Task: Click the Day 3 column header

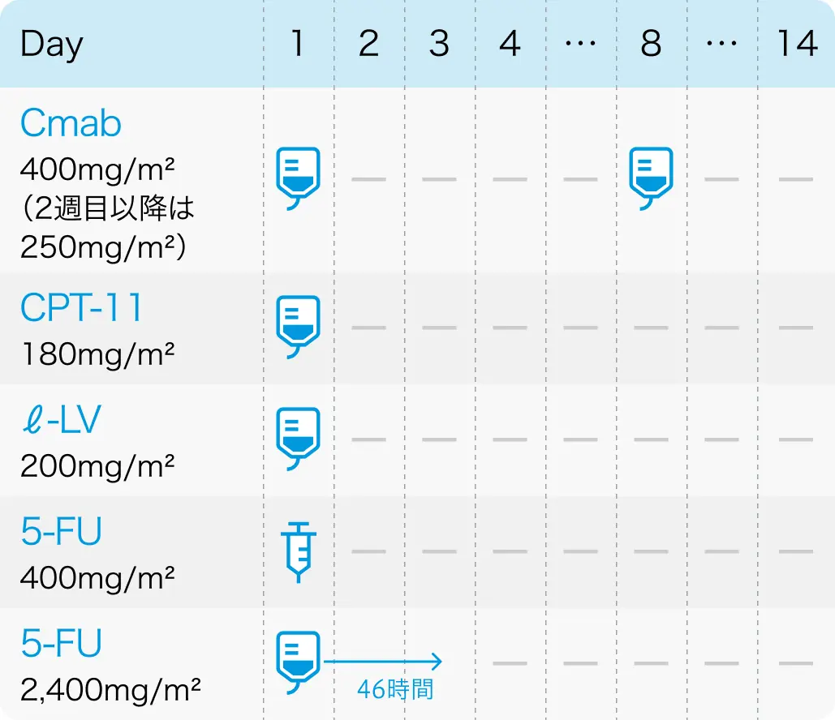Action: point(439,43)
